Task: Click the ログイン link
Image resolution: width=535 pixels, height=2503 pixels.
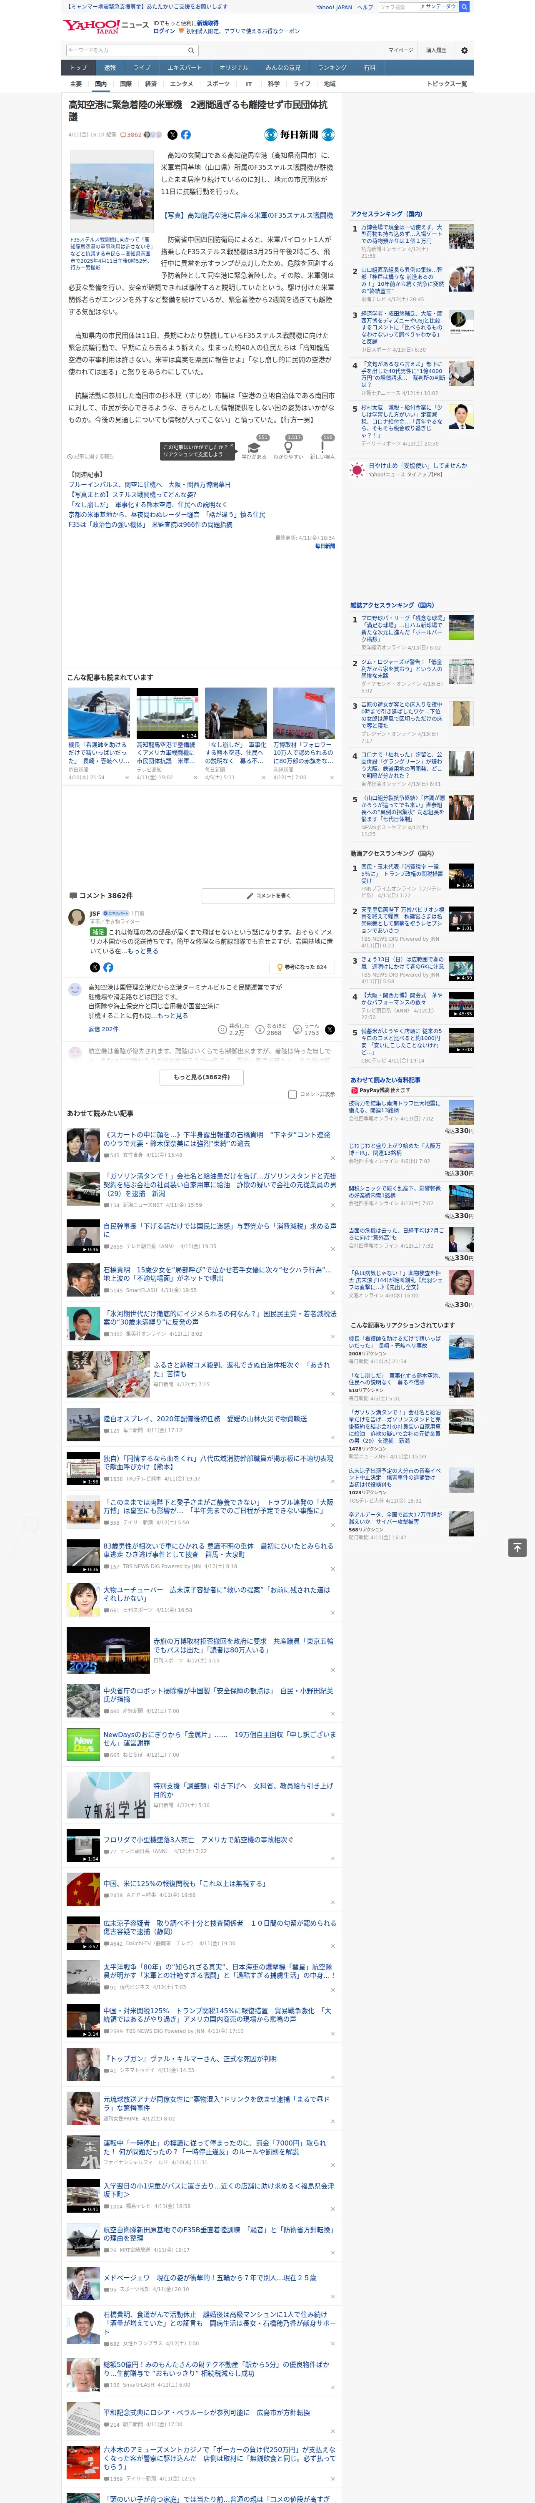Action: (164, 31)
